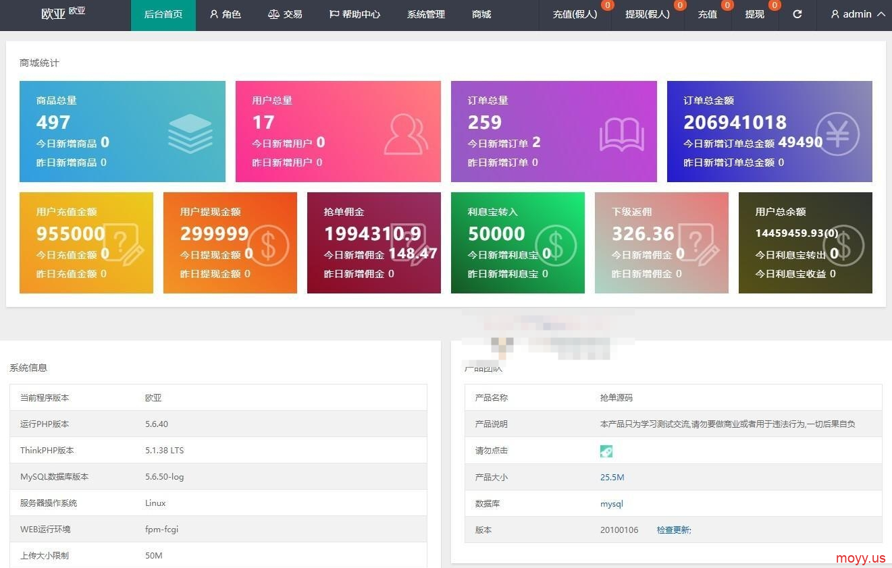892x568 pixels.
Task: Click the 用户总量 value 17
Action: point(263,122)
